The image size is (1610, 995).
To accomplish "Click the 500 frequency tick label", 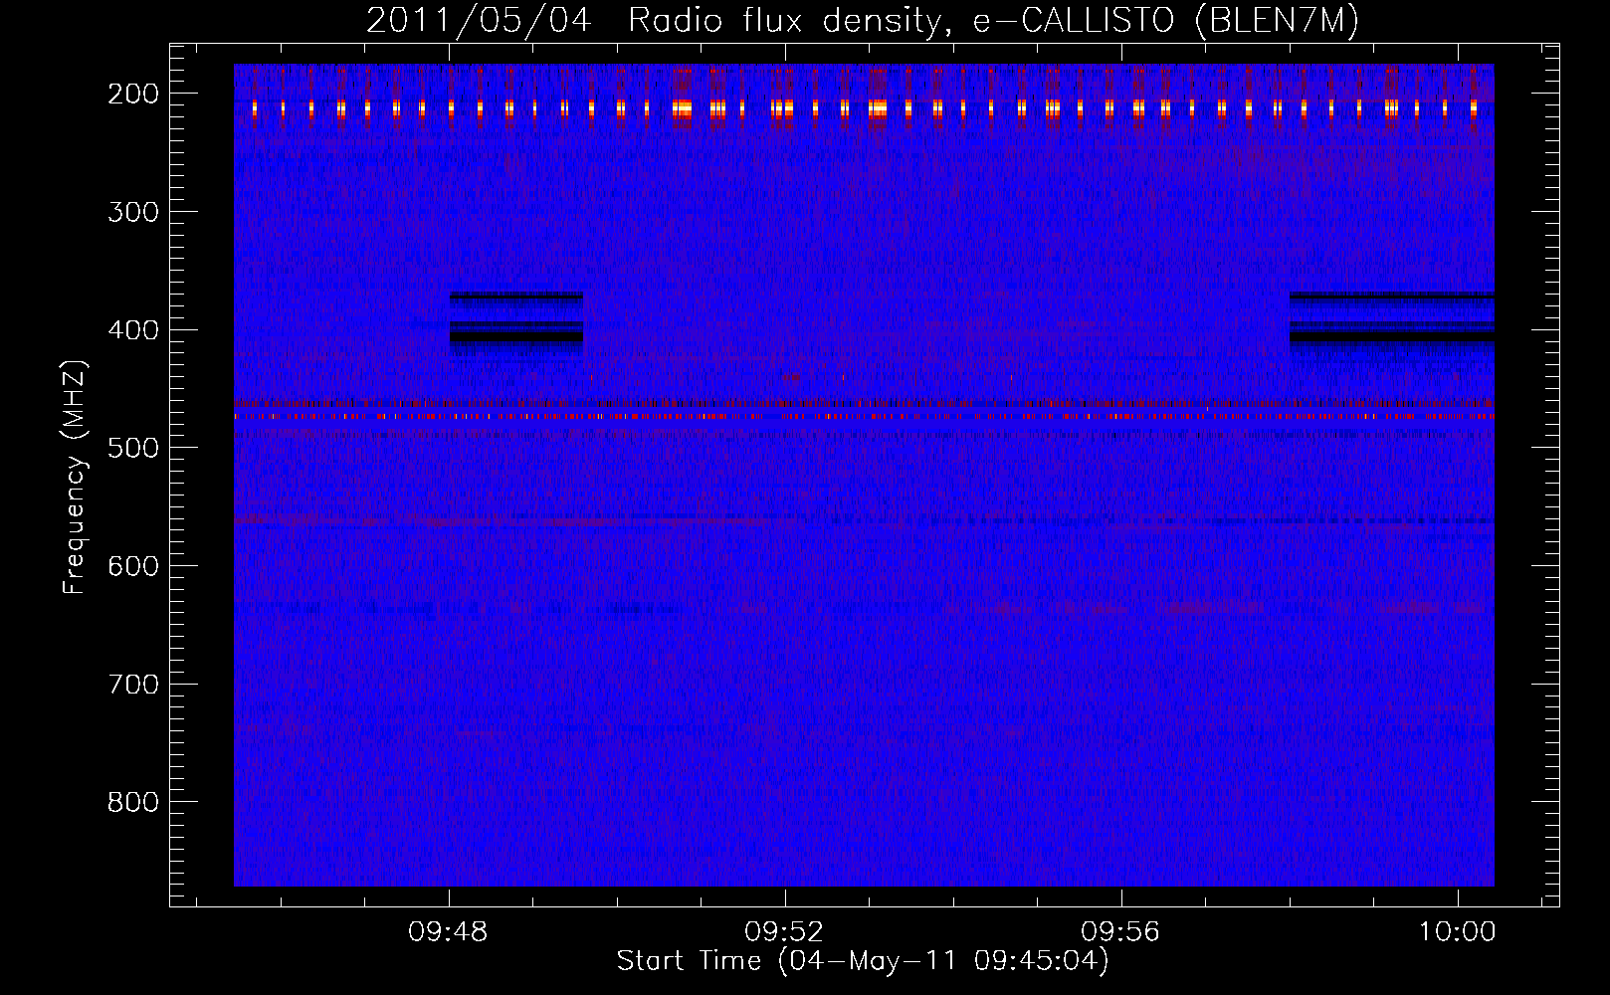I will pos(133,448).
